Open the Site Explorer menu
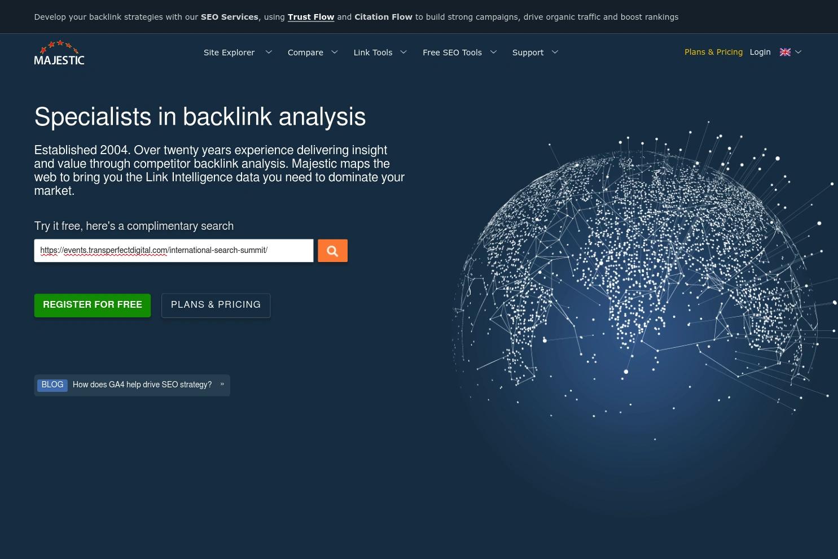This screenshot has height=559, width=838. (229, 53)
